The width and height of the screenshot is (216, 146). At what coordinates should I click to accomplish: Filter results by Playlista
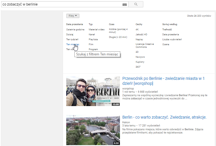point(93,39)
